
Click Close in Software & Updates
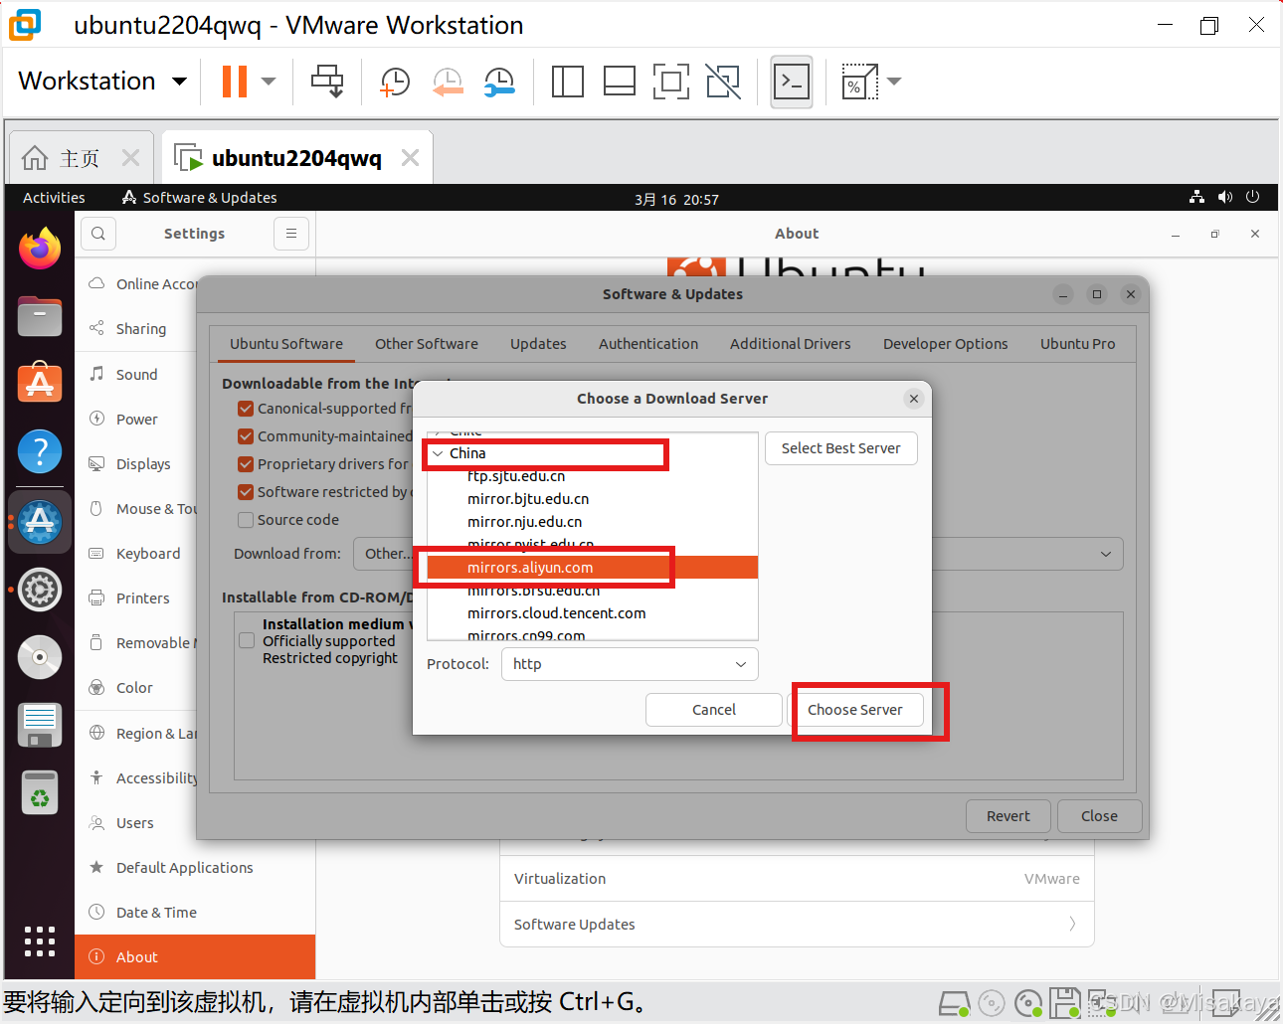[1099, 816]
